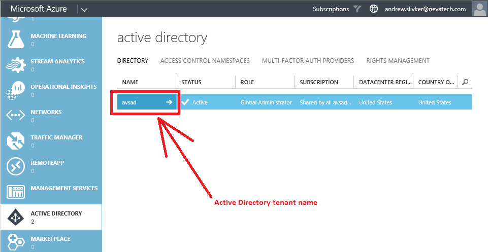Select Active Directory label in sidebar
This screenshot has height=252, width=488.
pyautogui.click(x=56, y=213)
